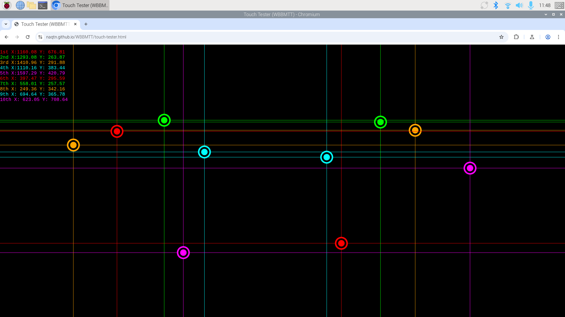
Task: Click the 4th touch coordinates line
Action: [x=32, y=68]
